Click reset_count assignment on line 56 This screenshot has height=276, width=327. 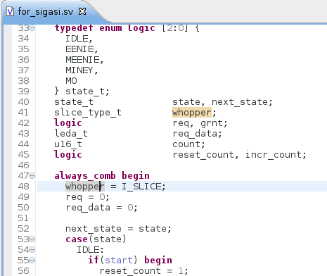130,271
